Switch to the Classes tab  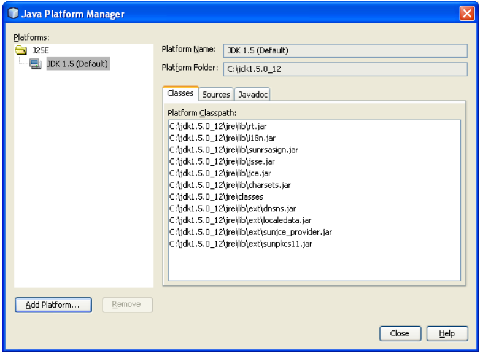coord(180,93)
